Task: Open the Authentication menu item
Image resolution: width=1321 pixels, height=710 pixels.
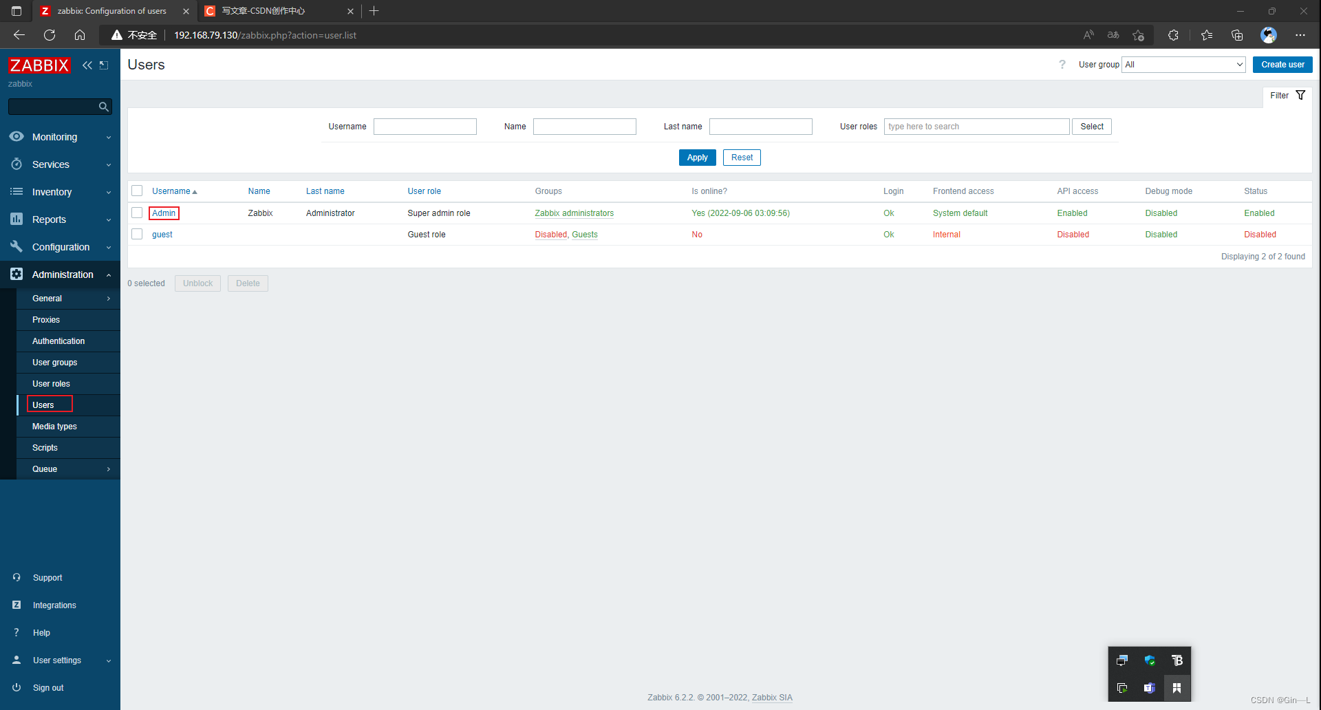Action: tap(69, 341)
